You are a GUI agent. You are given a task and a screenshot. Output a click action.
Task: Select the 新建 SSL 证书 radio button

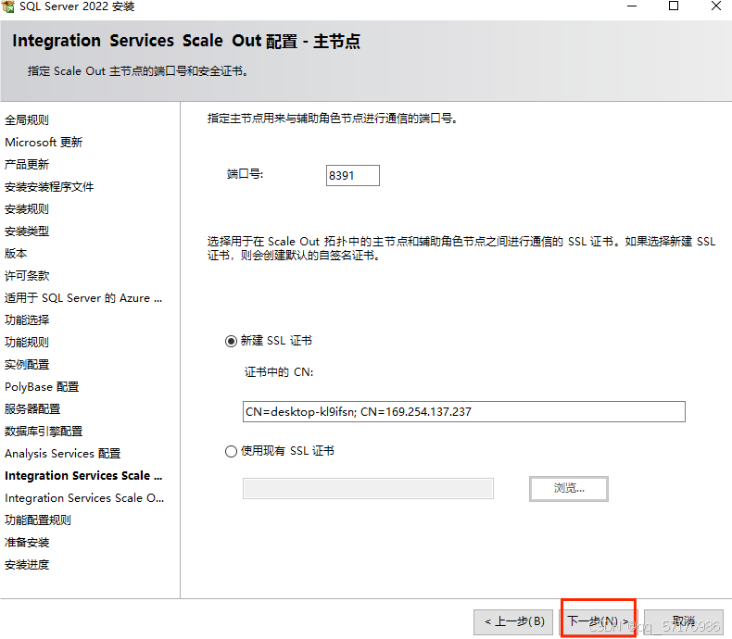point(231,342)
